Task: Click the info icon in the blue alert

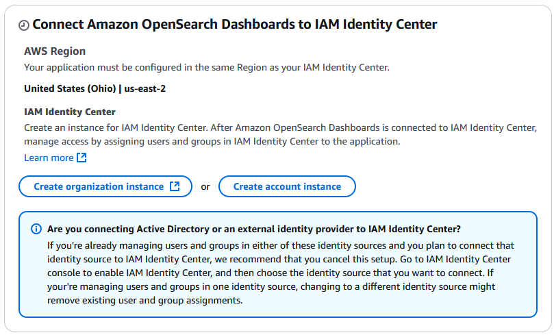Action: pyautogui.click(x=36, y=229)
